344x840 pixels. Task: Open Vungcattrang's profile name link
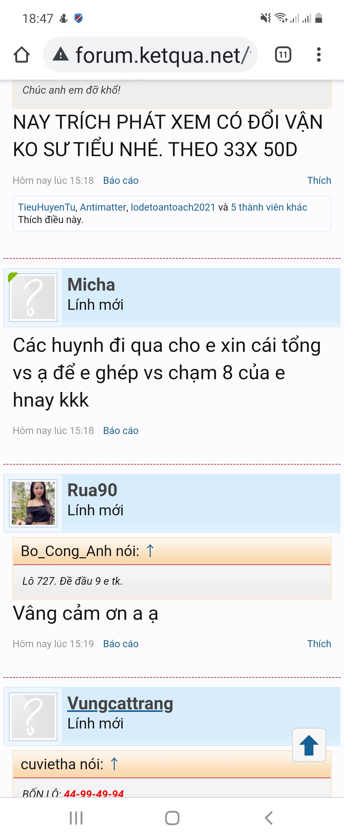click(x=120, y=703)
